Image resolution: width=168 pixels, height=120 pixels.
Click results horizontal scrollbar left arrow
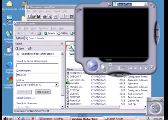67,107
